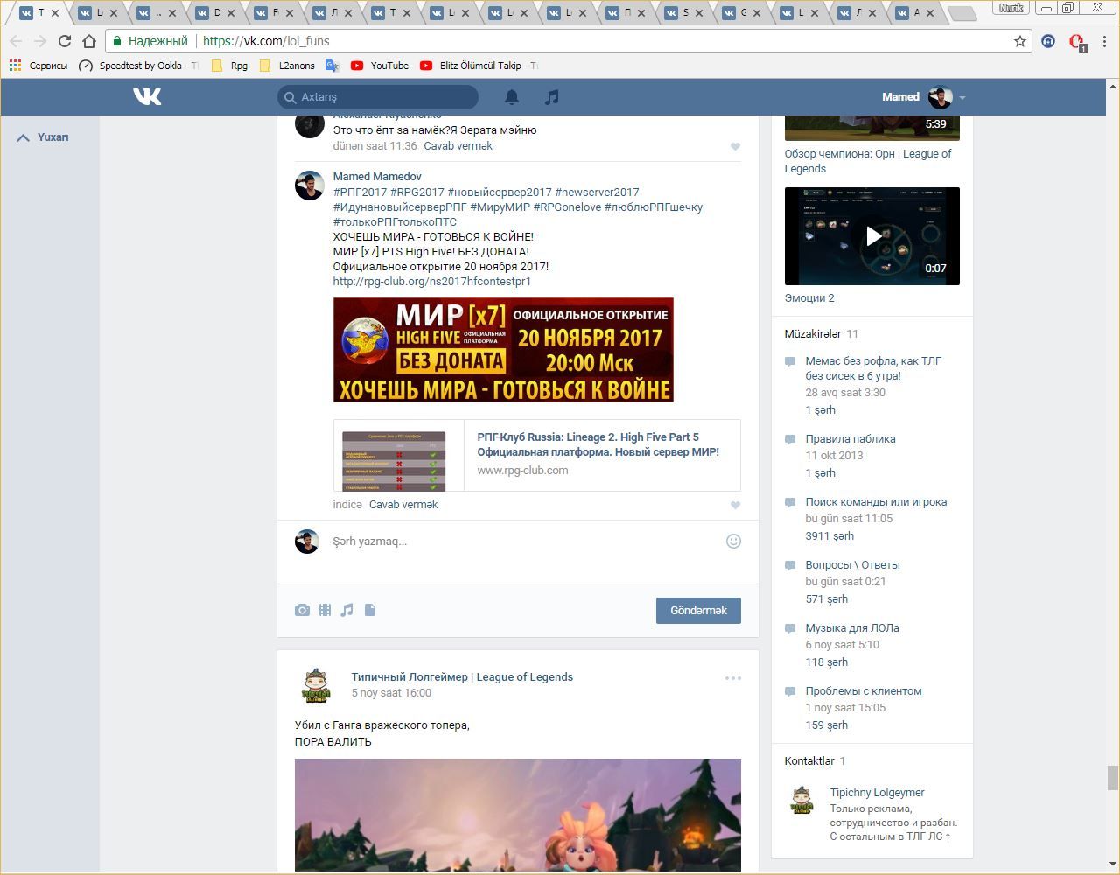Go back to top with Yuxarı
The width and height of the screenshot is (1120, 875).
pos(44,137)
